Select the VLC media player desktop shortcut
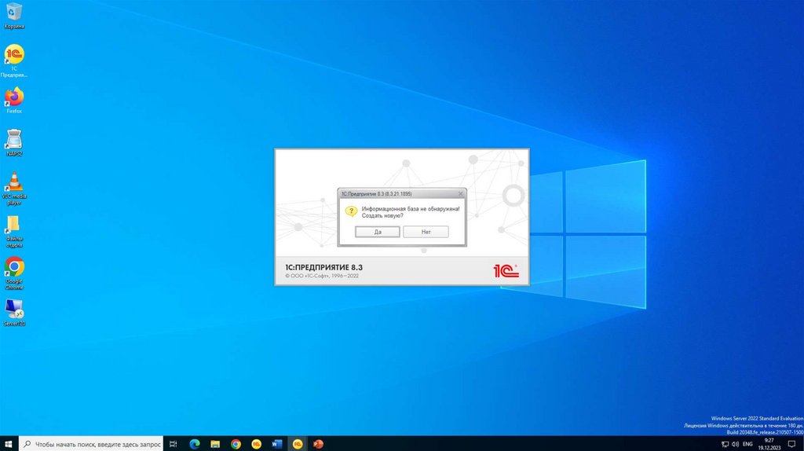This screenshot has width=804, height=451. point(14,189)
